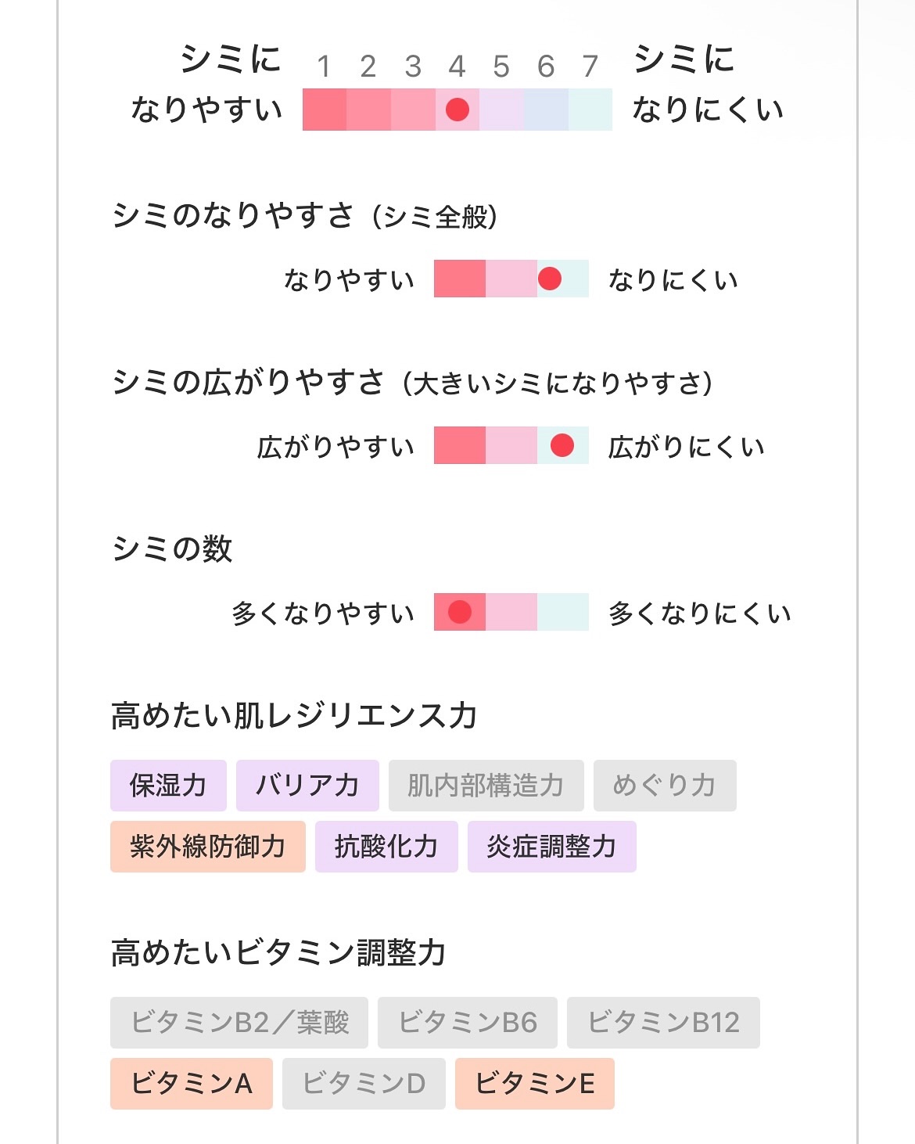Select the ビタミンB6 tag
Viewport: 915px width, 1144px height.
(x=467, y=1022)
